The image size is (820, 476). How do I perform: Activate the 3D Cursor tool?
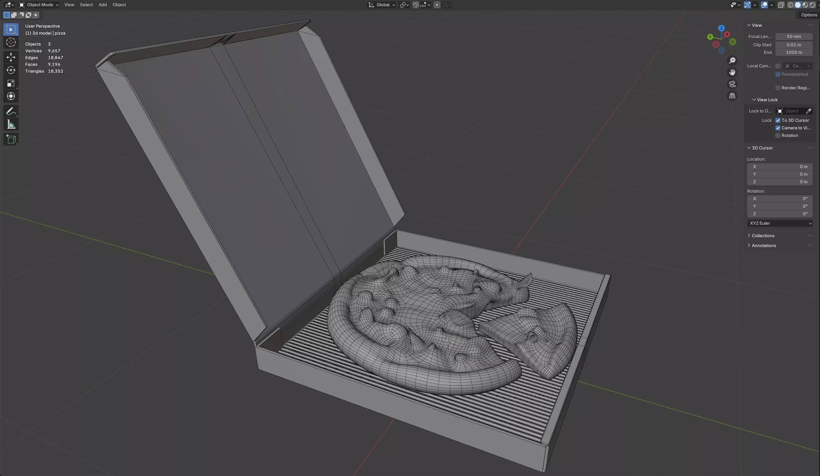click(x=11, y=42)
